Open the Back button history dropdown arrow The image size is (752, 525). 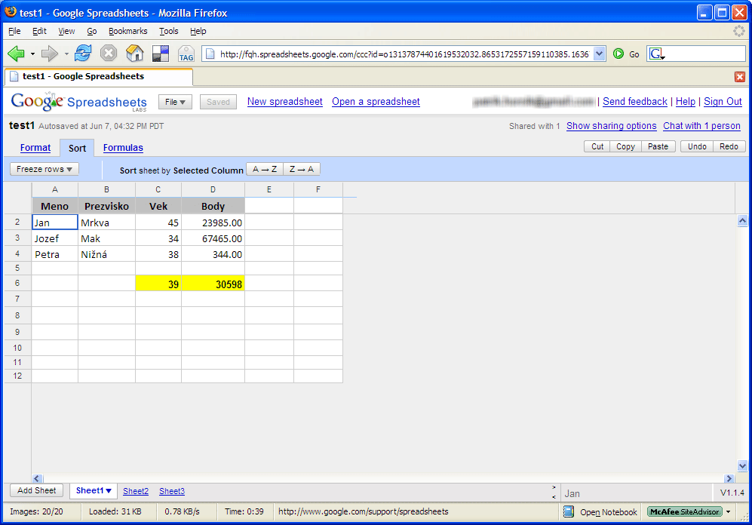click(32, 54)
